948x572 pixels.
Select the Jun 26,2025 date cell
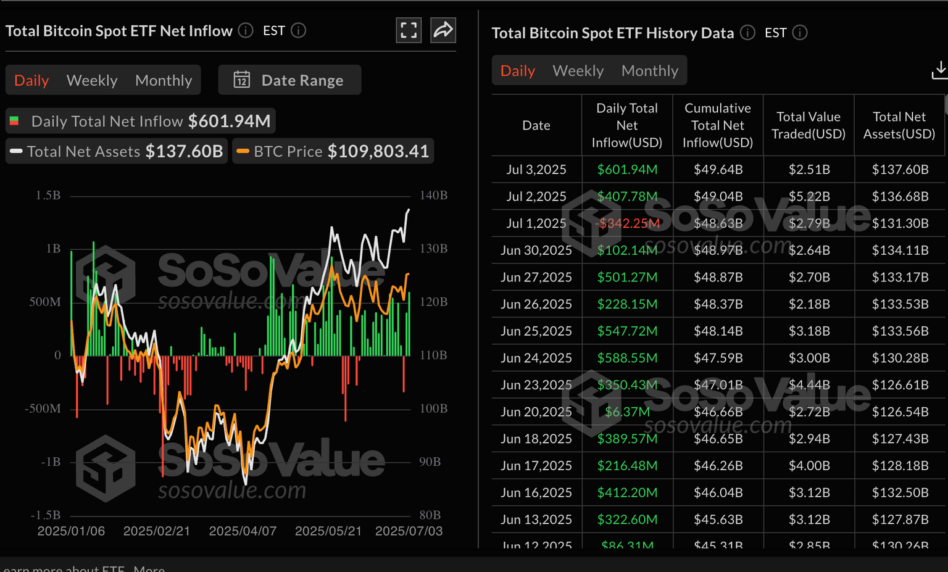536,304
